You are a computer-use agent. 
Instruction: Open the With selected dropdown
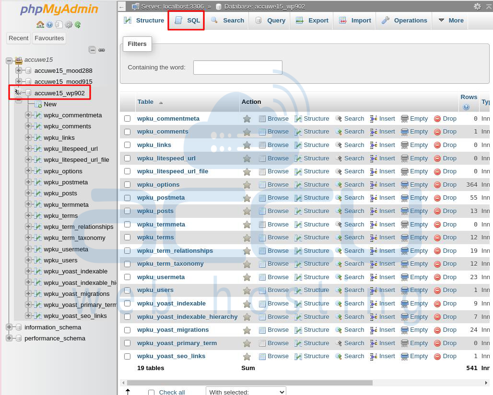pyautogui.click(x=246, y=392)
